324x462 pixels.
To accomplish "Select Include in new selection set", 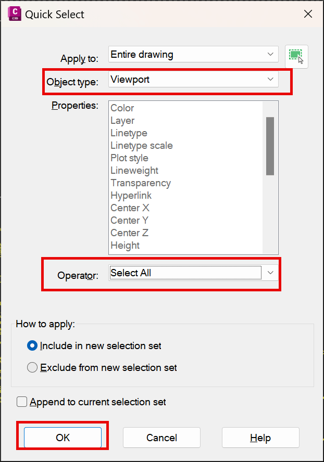I will point(32,345).
